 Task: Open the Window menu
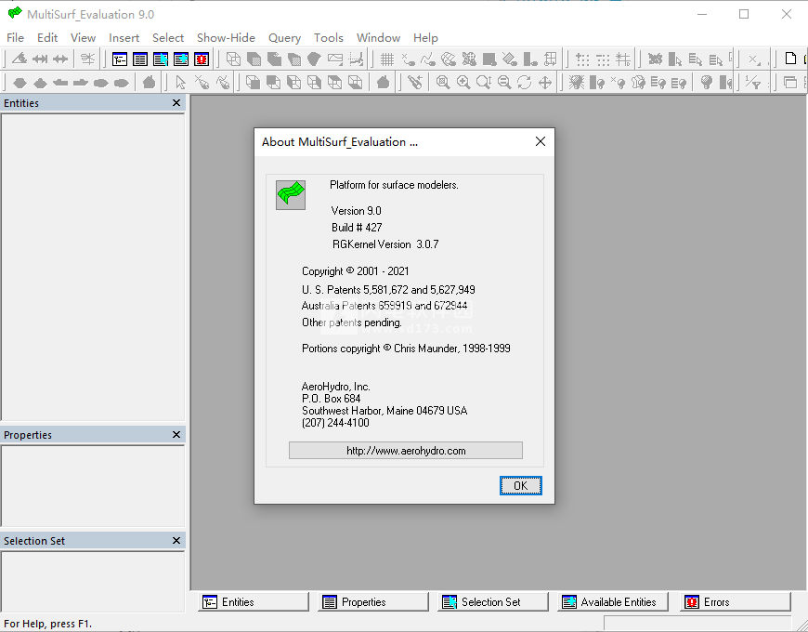click(378, 37)
